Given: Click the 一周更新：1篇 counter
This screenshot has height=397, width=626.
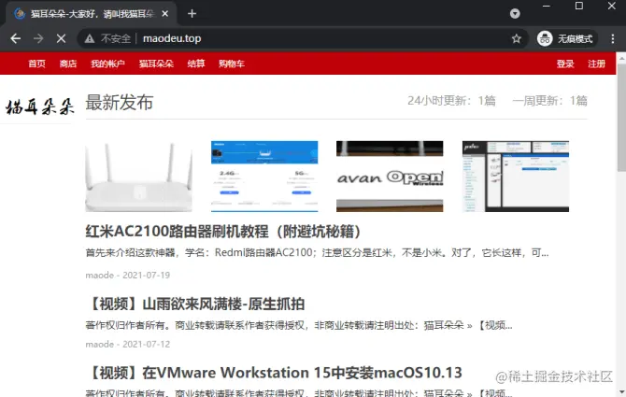Looking at the screenshot, I should pos(549,101).
